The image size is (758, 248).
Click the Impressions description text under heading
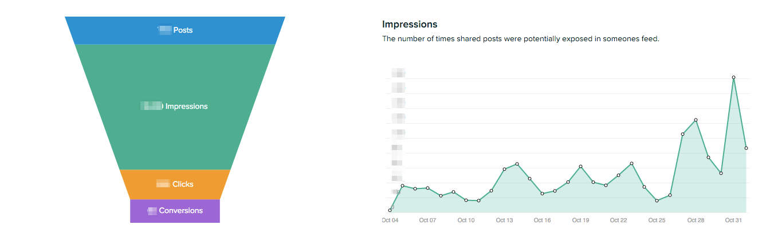pyautogui.click(x=521, y=39)
